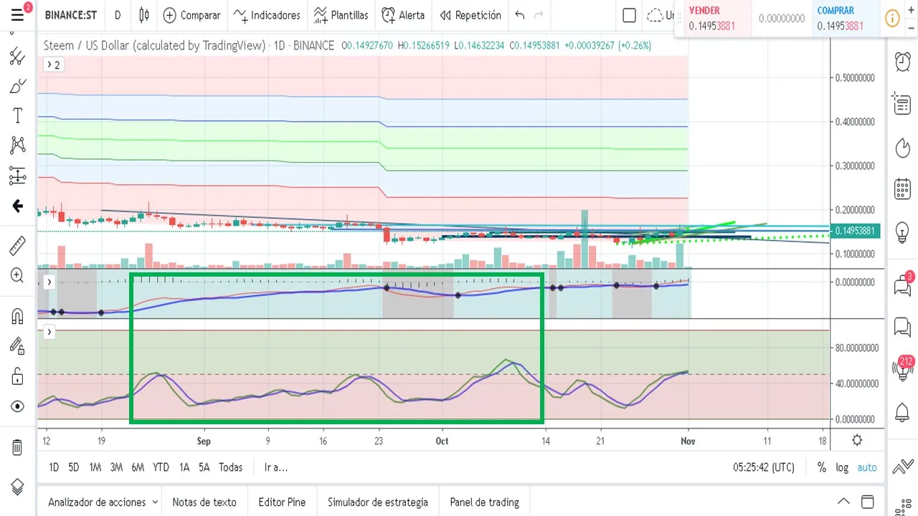Click the trash remove drawings icon
The image size is (918, 516).
[17, 448]
